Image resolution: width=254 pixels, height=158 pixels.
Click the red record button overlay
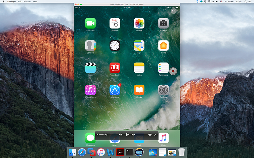(173, 71)
